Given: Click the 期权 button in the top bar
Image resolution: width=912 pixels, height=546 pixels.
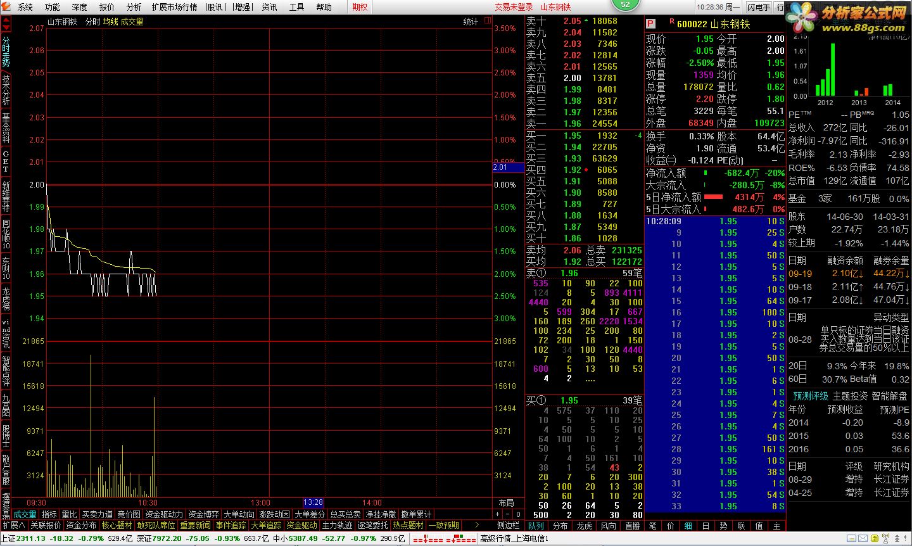Looking at the screenshot, I should (x=360, y=7).
